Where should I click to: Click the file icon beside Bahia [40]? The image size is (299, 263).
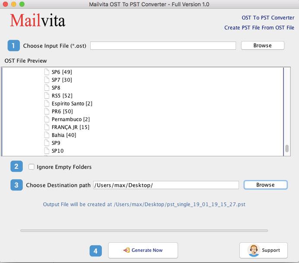tap(47, 135)
